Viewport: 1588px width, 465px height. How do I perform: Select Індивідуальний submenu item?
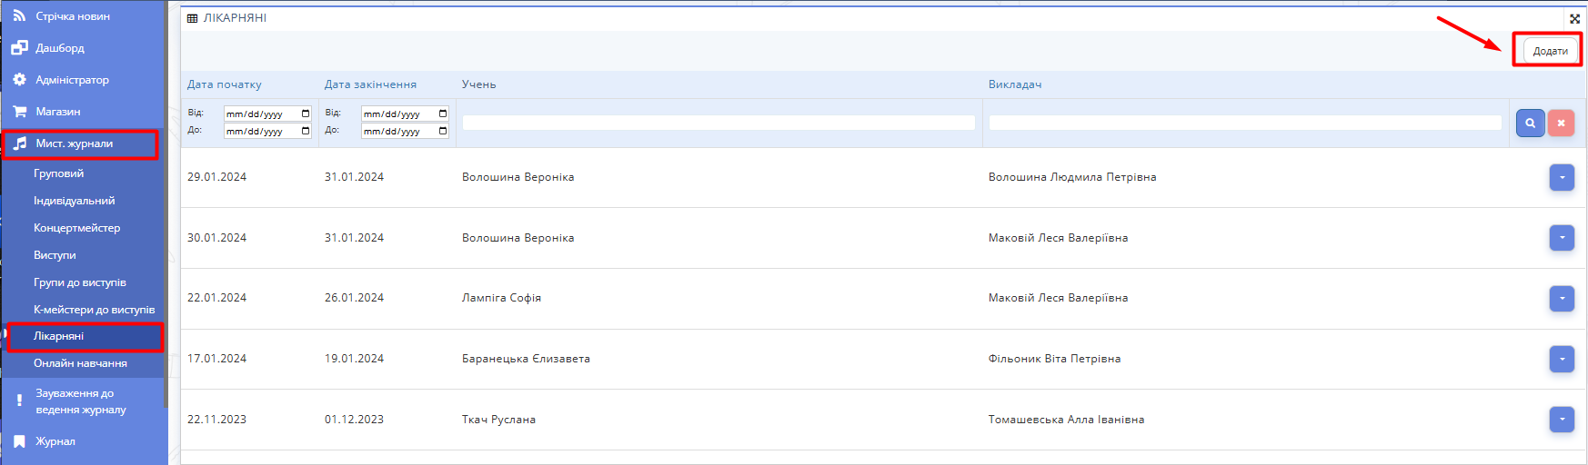[x=75, y=201]
